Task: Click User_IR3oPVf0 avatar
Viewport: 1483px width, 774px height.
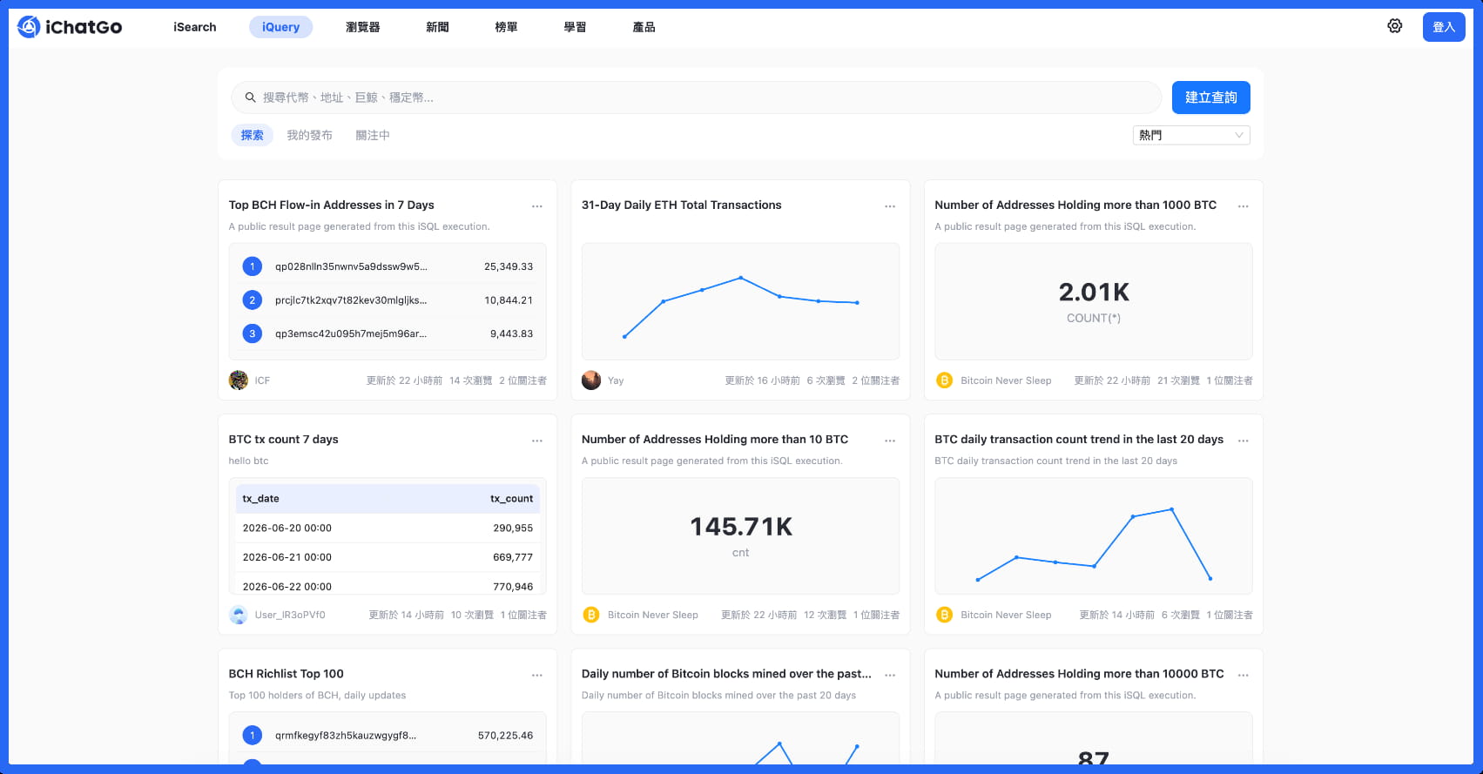Action: click(239, 615)
